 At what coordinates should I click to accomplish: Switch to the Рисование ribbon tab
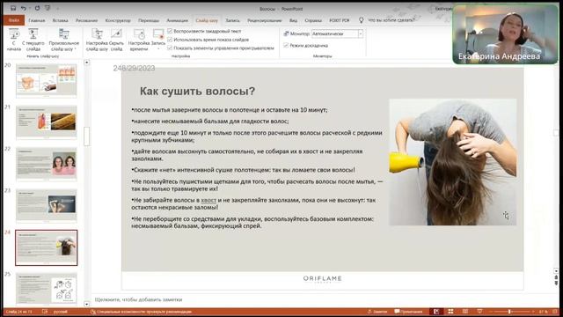click(x=86, y=20)
